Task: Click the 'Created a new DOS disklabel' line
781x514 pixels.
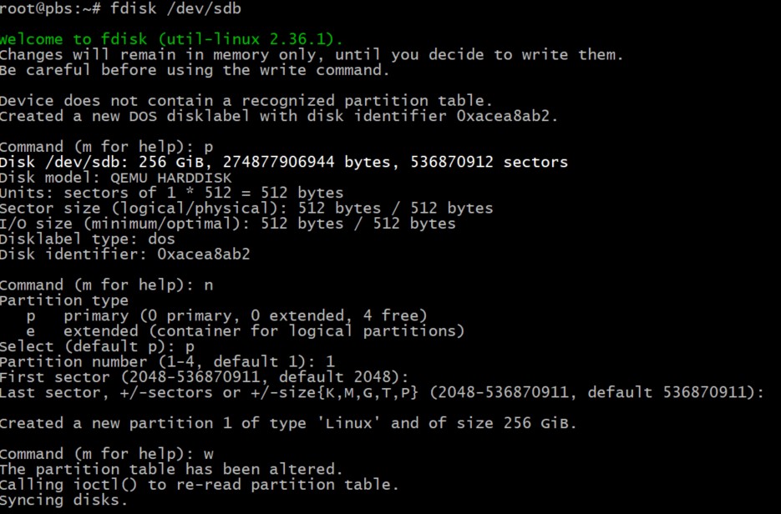Action: pos(278,116)
